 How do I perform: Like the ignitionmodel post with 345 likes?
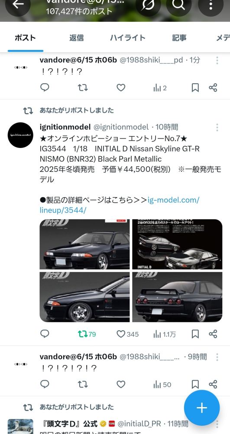[x=127, y=334]
